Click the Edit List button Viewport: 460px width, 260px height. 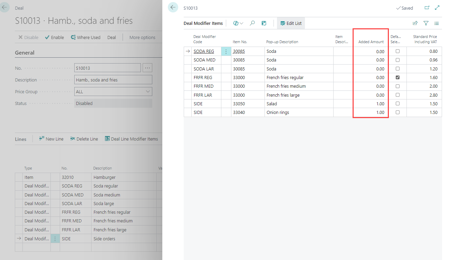pos(291,23)
